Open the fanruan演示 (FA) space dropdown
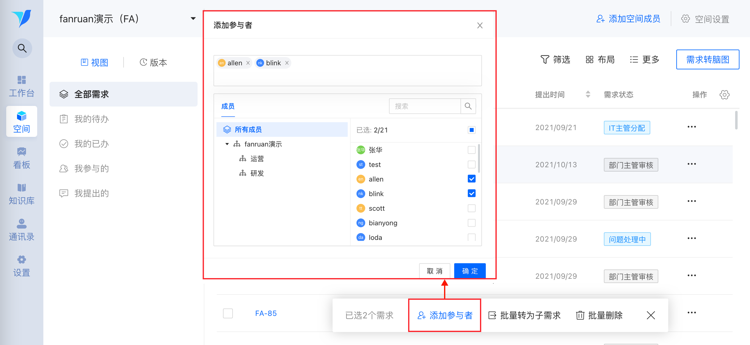The image size is (750, 345). pyautogui.click(x=193, y=19)
